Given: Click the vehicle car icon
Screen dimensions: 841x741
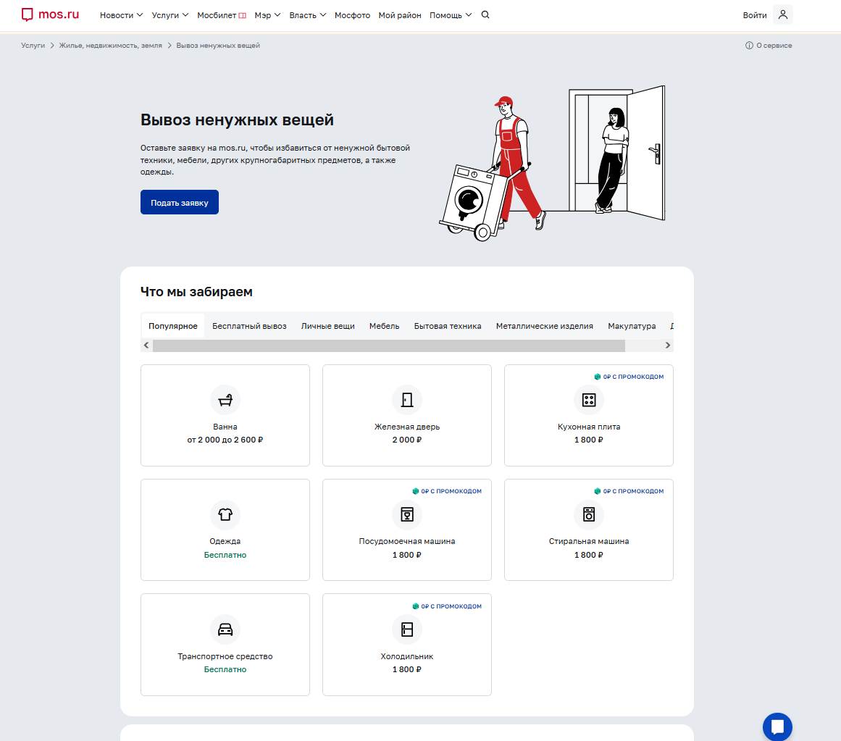Looking at the screenshot, I should pos(225,629).
